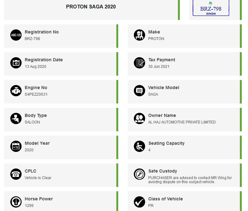Click the Body Type spray icon

click(x=16, y=118)
